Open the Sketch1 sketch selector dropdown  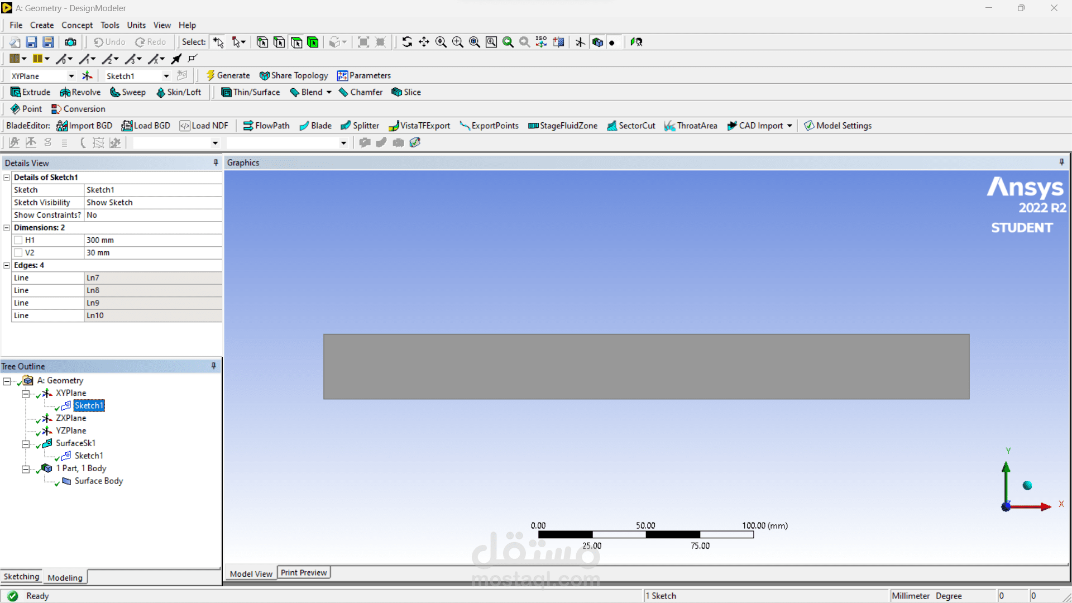(x=166, y=76)
